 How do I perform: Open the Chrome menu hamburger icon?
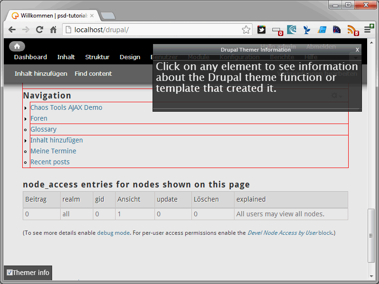[369, 29]
